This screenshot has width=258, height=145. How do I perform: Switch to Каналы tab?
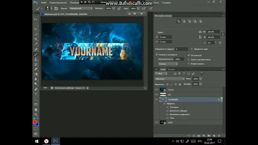click(171, 69)
